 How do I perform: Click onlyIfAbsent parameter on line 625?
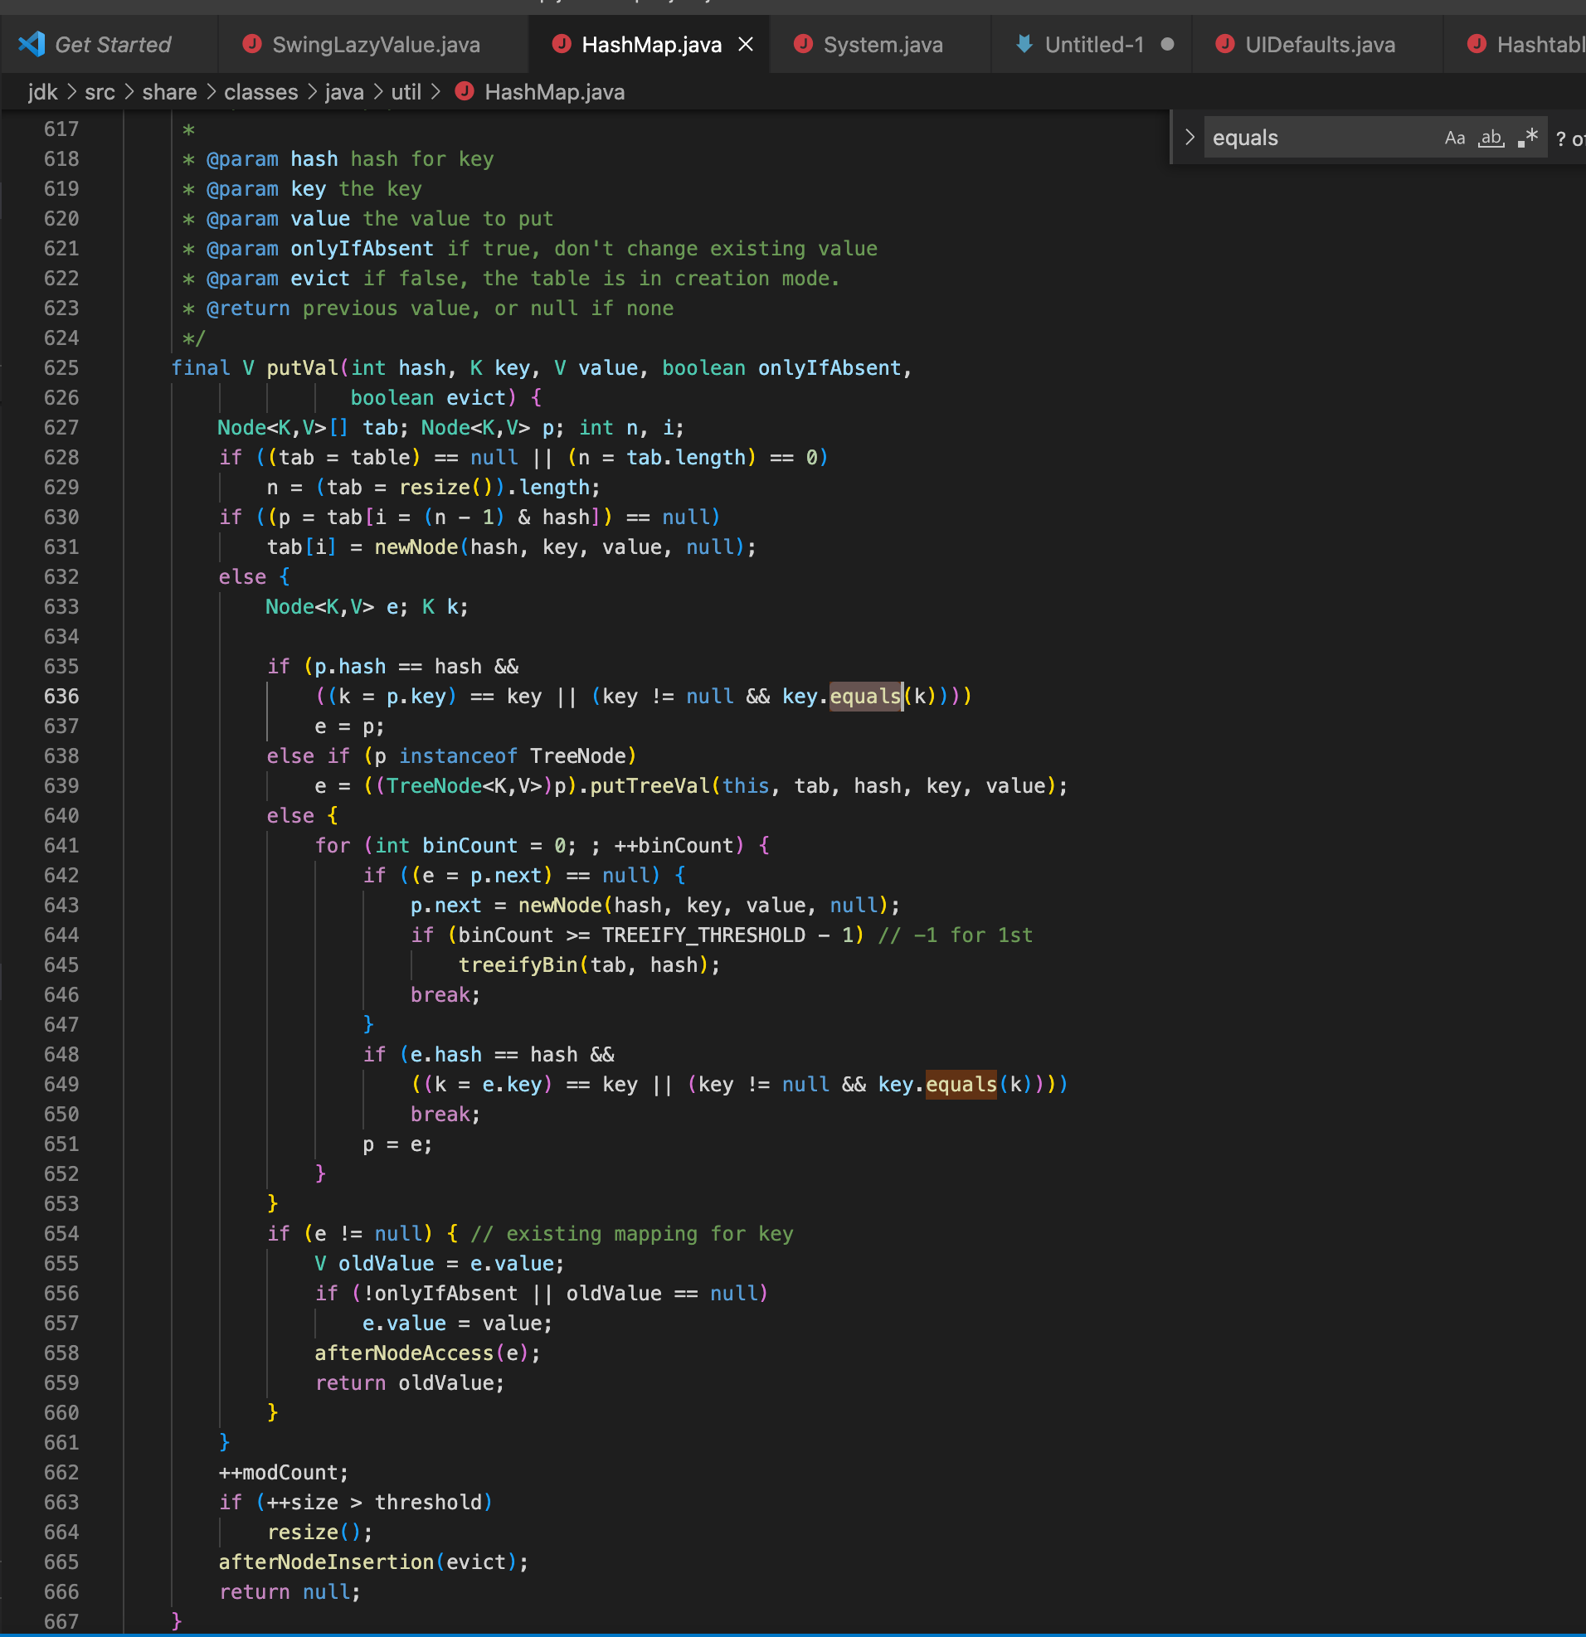pyautogui.click(x=829, y=368)
